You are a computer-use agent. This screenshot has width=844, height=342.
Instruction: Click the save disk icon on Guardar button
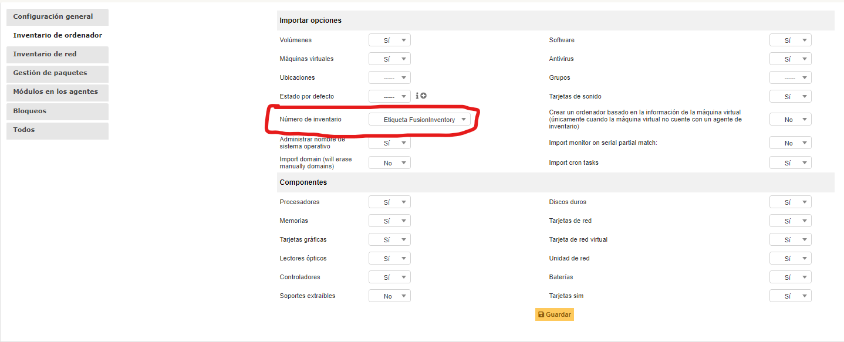pyautogui.click(x=541, y=314)
